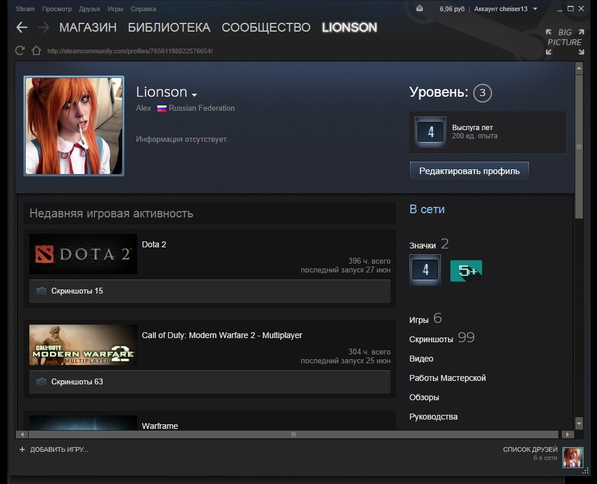The height and width of the screenshot is (484, 597).
Task: Open the Справка menu
Action: pos(143,9)
